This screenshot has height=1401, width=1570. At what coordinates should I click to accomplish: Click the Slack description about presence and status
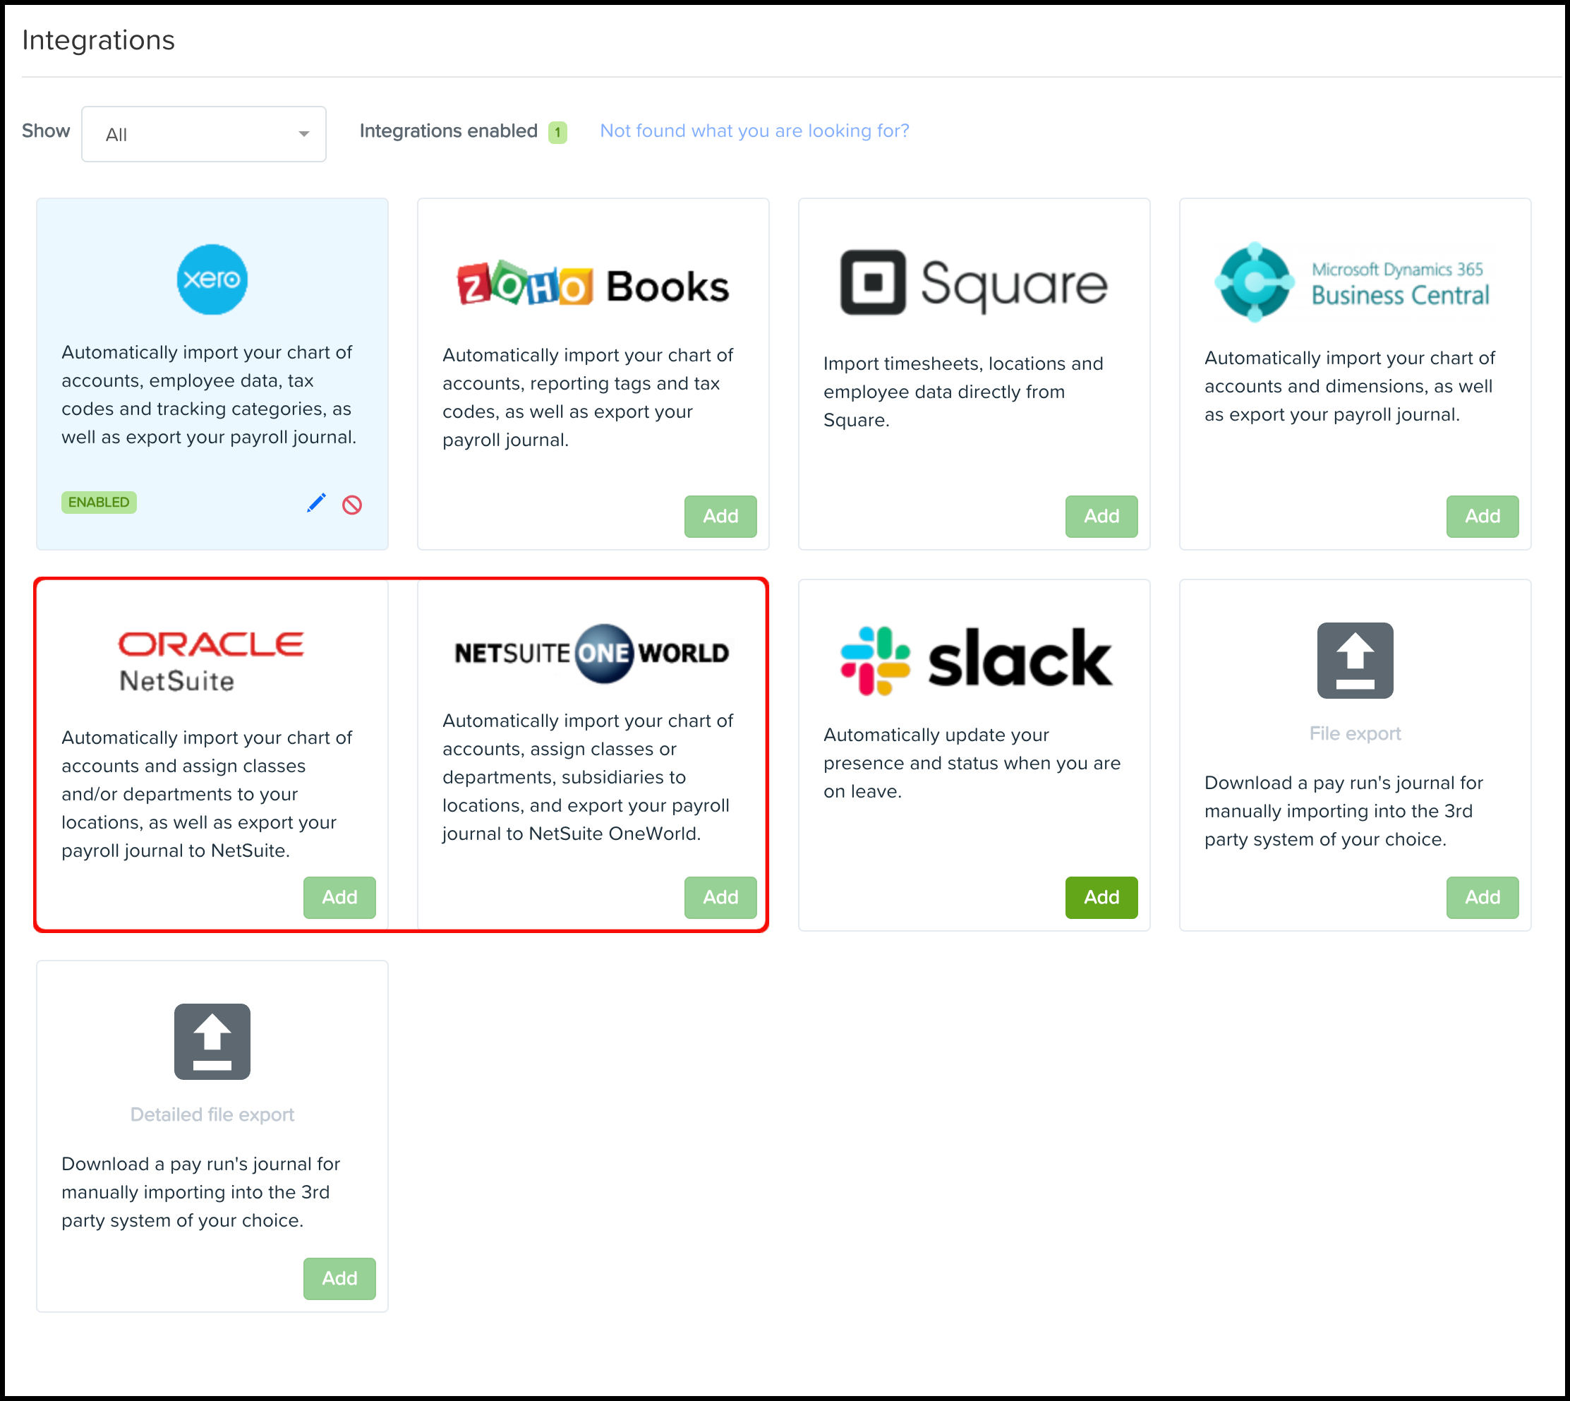point(972,763)
